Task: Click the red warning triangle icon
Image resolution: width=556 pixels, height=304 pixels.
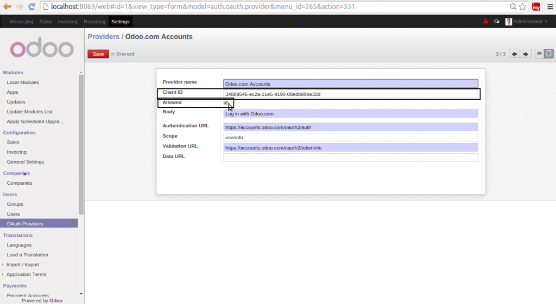Action: [x=486, y=21]
